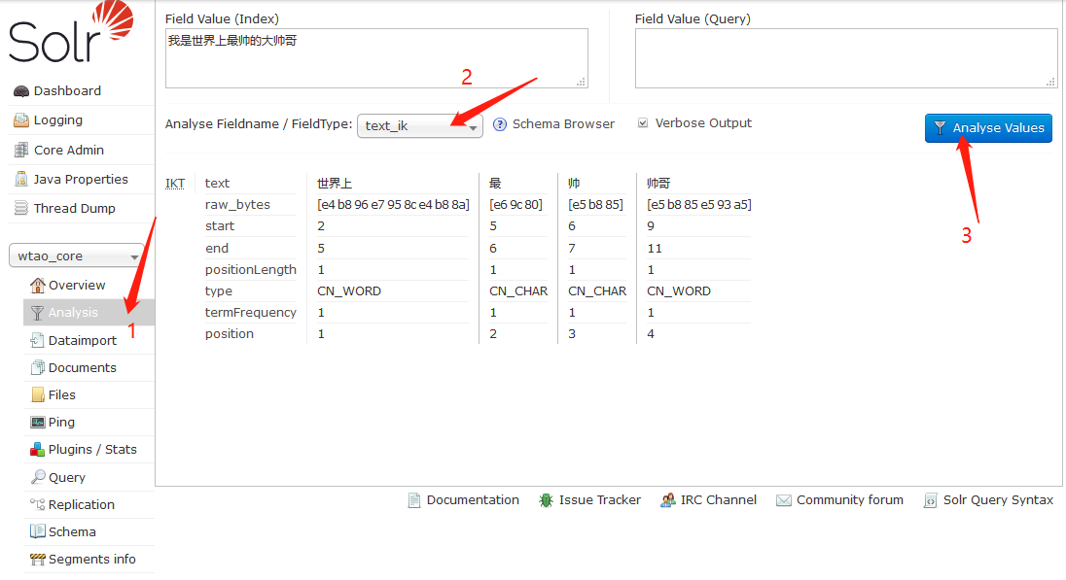Go to the Replication section

[82, 504]
